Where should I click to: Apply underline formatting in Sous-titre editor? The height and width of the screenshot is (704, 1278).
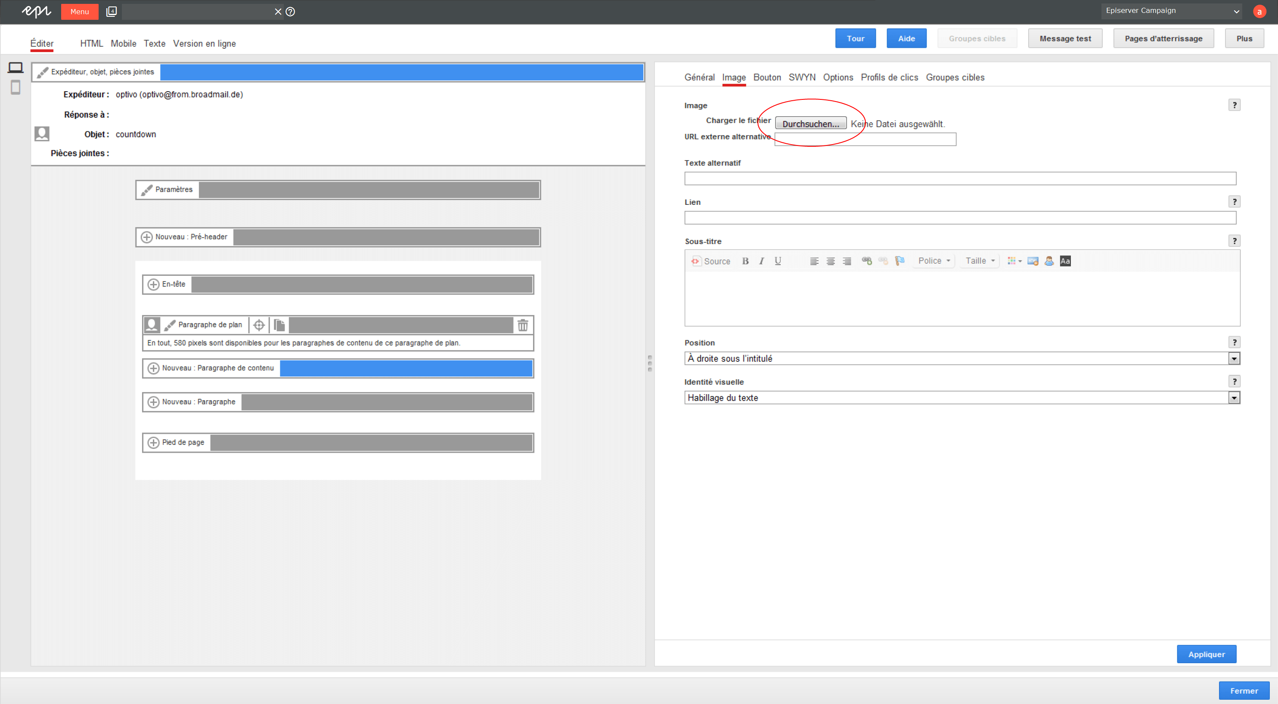pos(778,261)
